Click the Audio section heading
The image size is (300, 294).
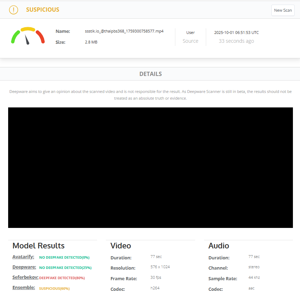point(219,246)
